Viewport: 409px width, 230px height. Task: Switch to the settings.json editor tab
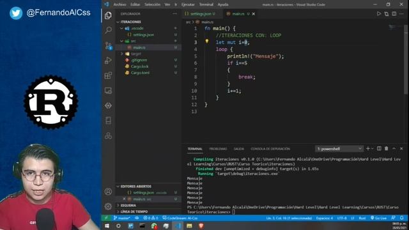tap(200, 14)
